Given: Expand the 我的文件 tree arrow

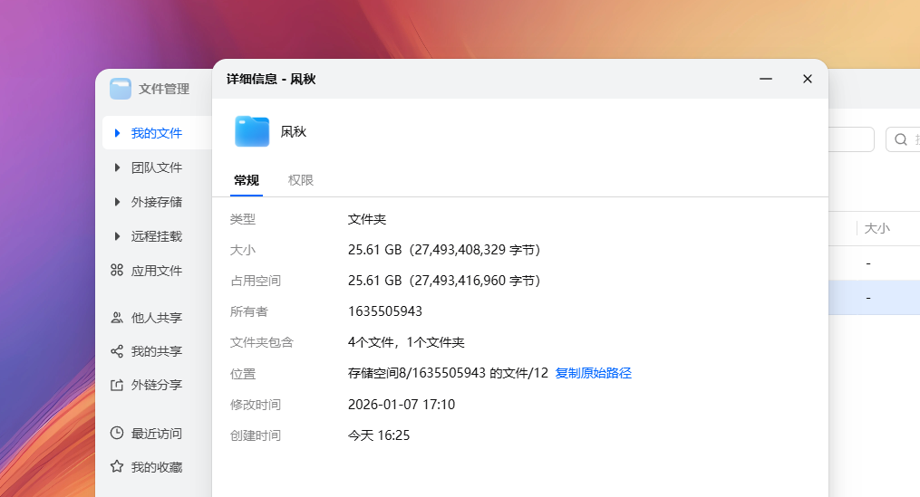Looking at the screenshot, I should point(117,133).
